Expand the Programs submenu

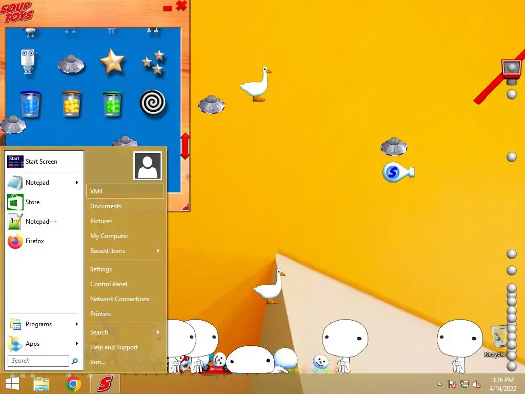click(77, 324)
